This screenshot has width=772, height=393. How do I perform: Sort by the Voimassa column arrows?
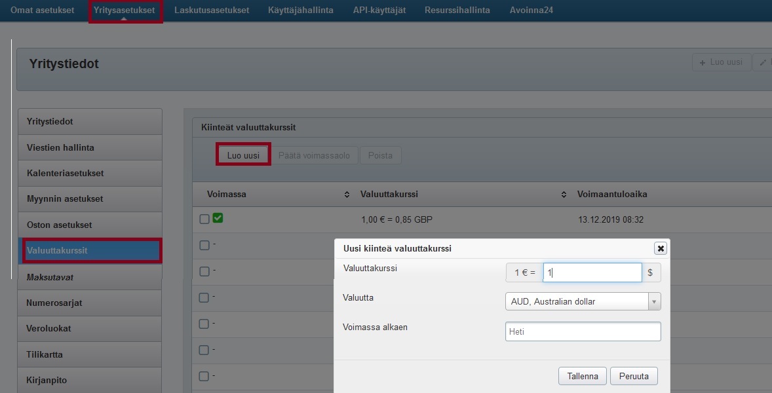coord(347,195)
